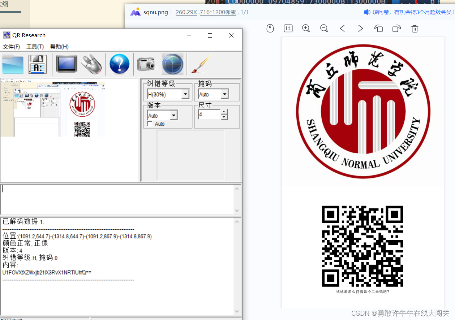Select the radar scan decode icon

(x=173, y=64)
